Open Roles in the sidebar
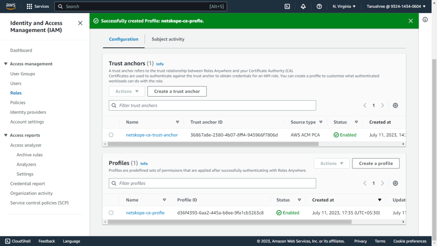 pyautogui.click(x=16, y=93)
